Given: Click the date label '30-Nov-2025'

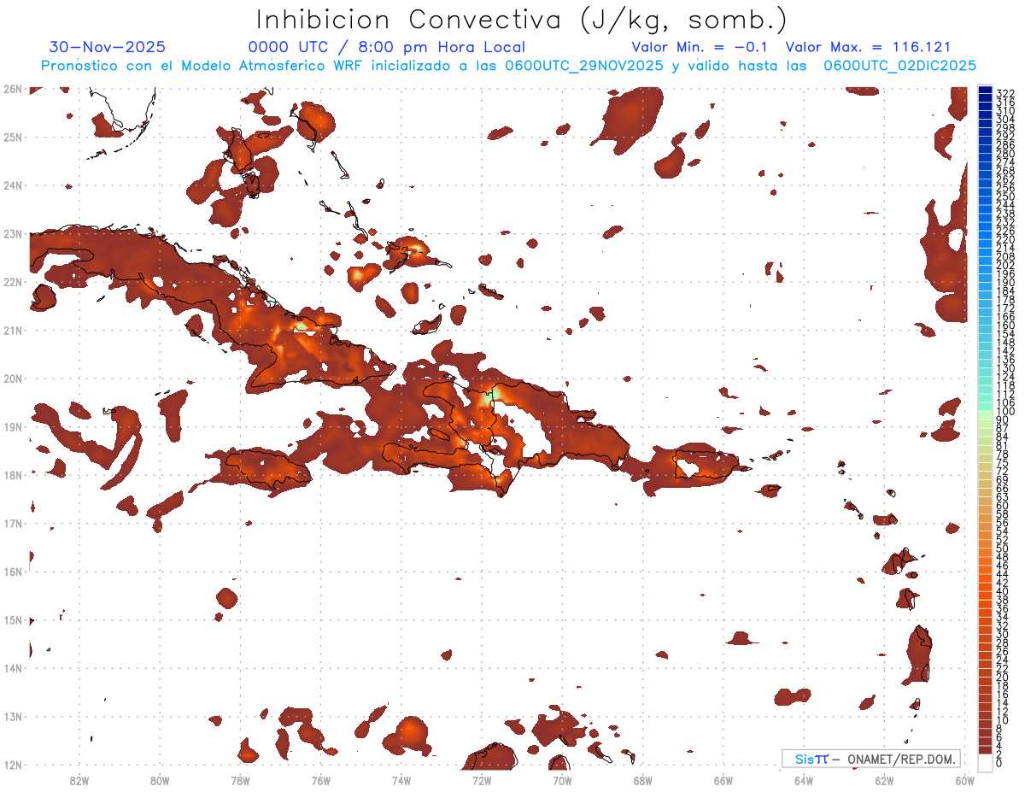Looking at the screenshot, I should point(108,47).
